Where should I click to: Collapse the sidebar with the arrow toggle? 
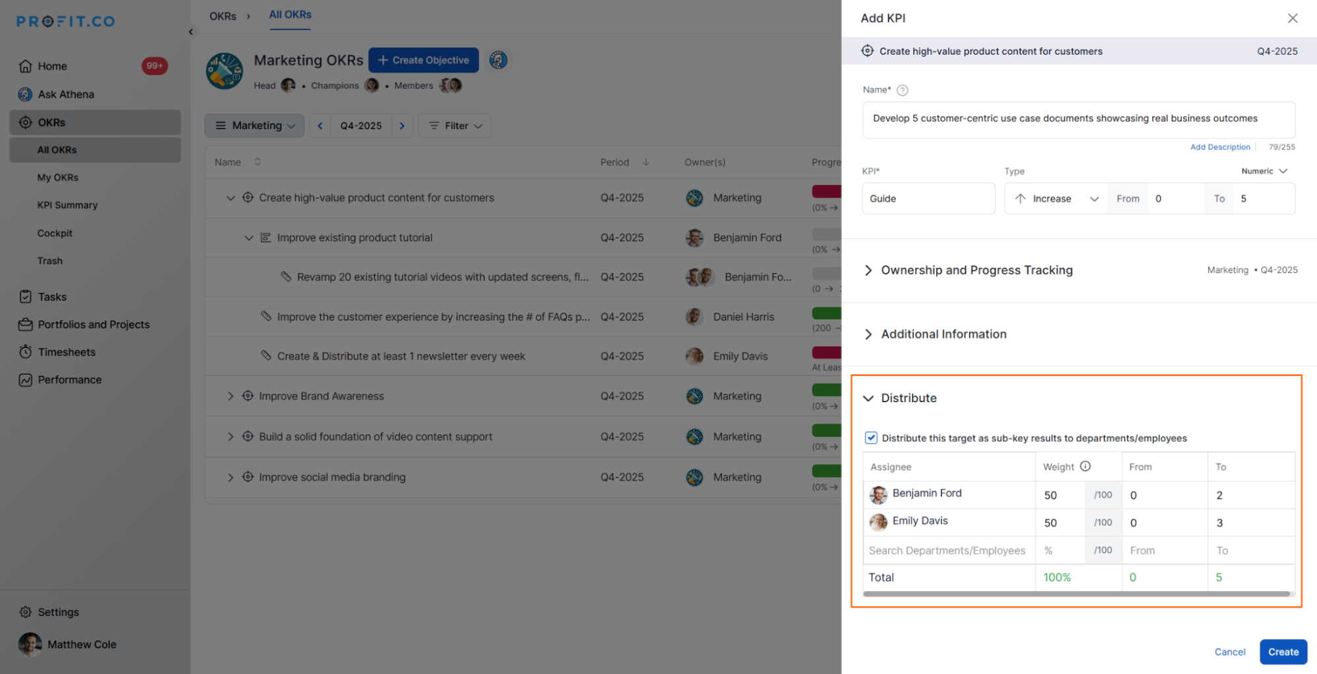point(191,32)
